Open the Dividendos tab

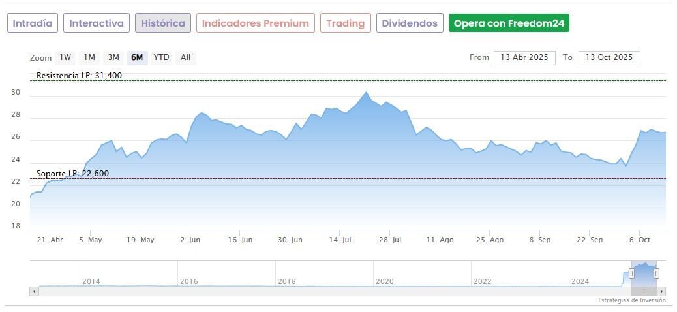point(410,23)
